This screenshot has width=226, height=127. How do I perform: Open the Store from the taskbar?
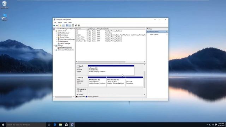tap(66, 125)
